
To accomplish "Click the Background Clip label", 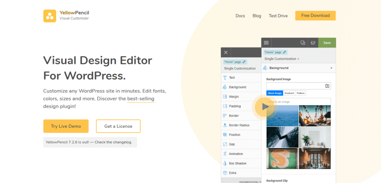I will 277,180.
